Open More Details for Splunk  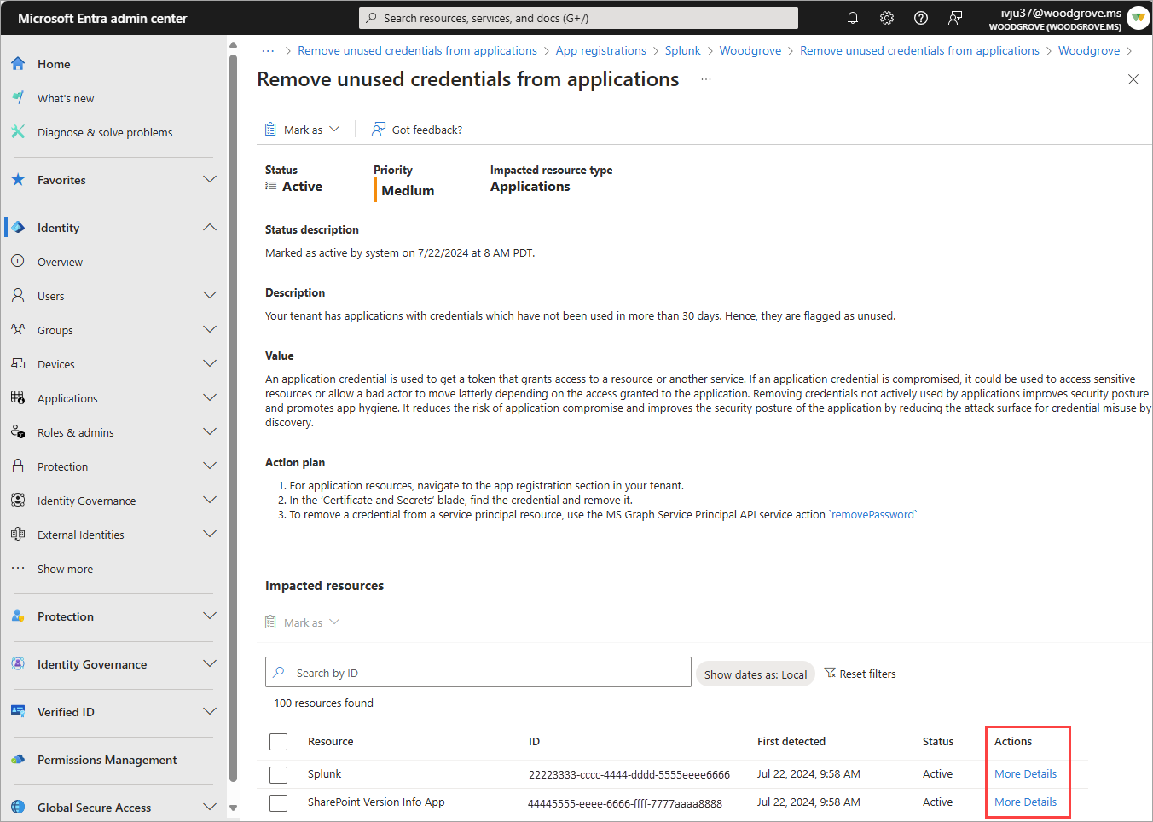(x=1025, y=774)
